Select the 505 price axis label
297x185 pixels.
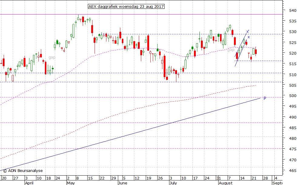click(293, 85)
